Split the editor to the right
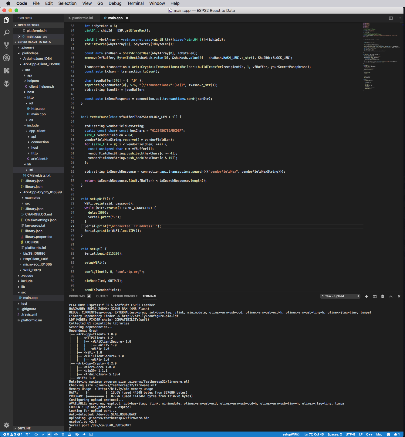405x437 pixels. coord(391,18)
